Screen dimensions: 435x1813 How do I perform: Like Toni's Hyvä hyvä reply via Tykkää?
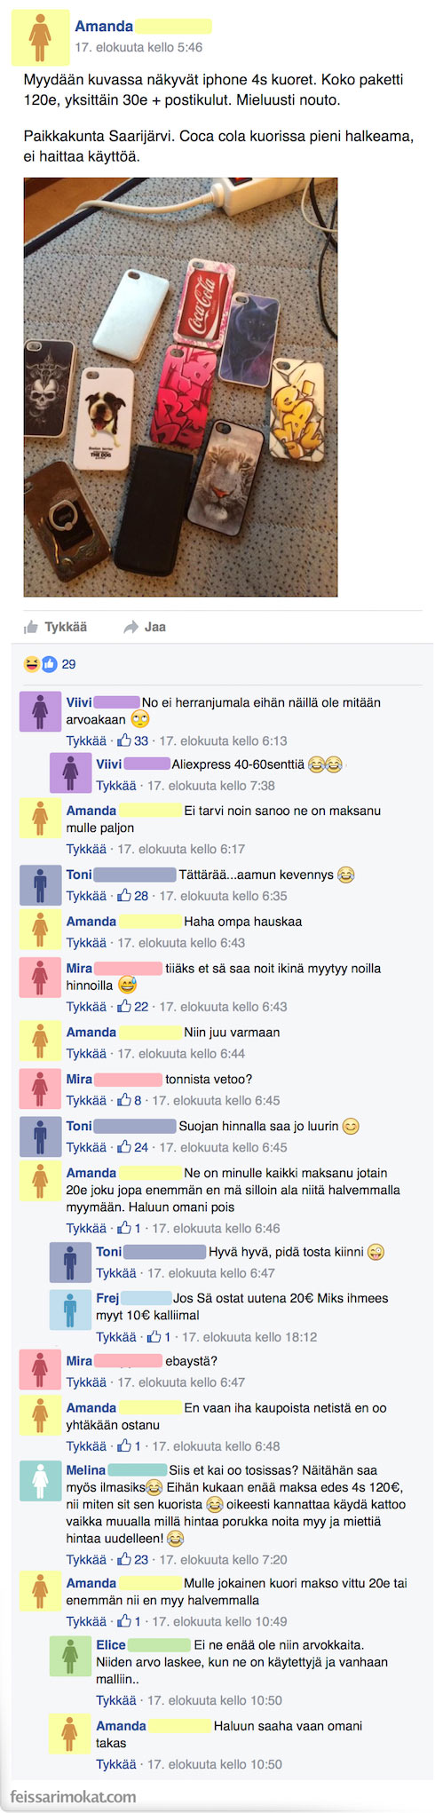pyautogui.click(x=116, y=1272)
